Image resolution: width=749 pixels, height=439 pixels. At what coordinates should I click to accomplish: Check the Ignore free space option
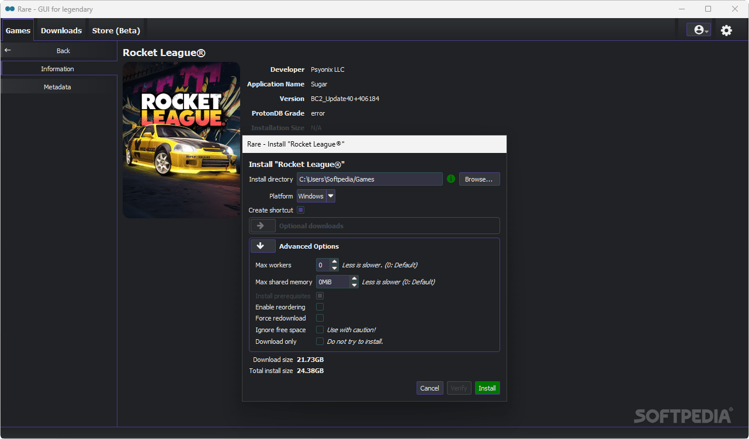point(320,330)
